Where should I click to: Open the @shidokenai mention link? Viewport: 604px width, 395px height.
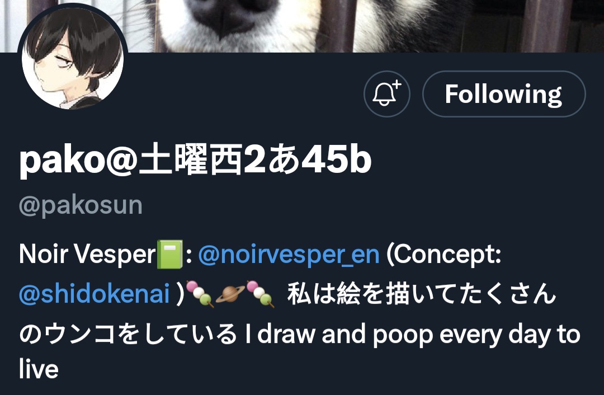point(95,294)
